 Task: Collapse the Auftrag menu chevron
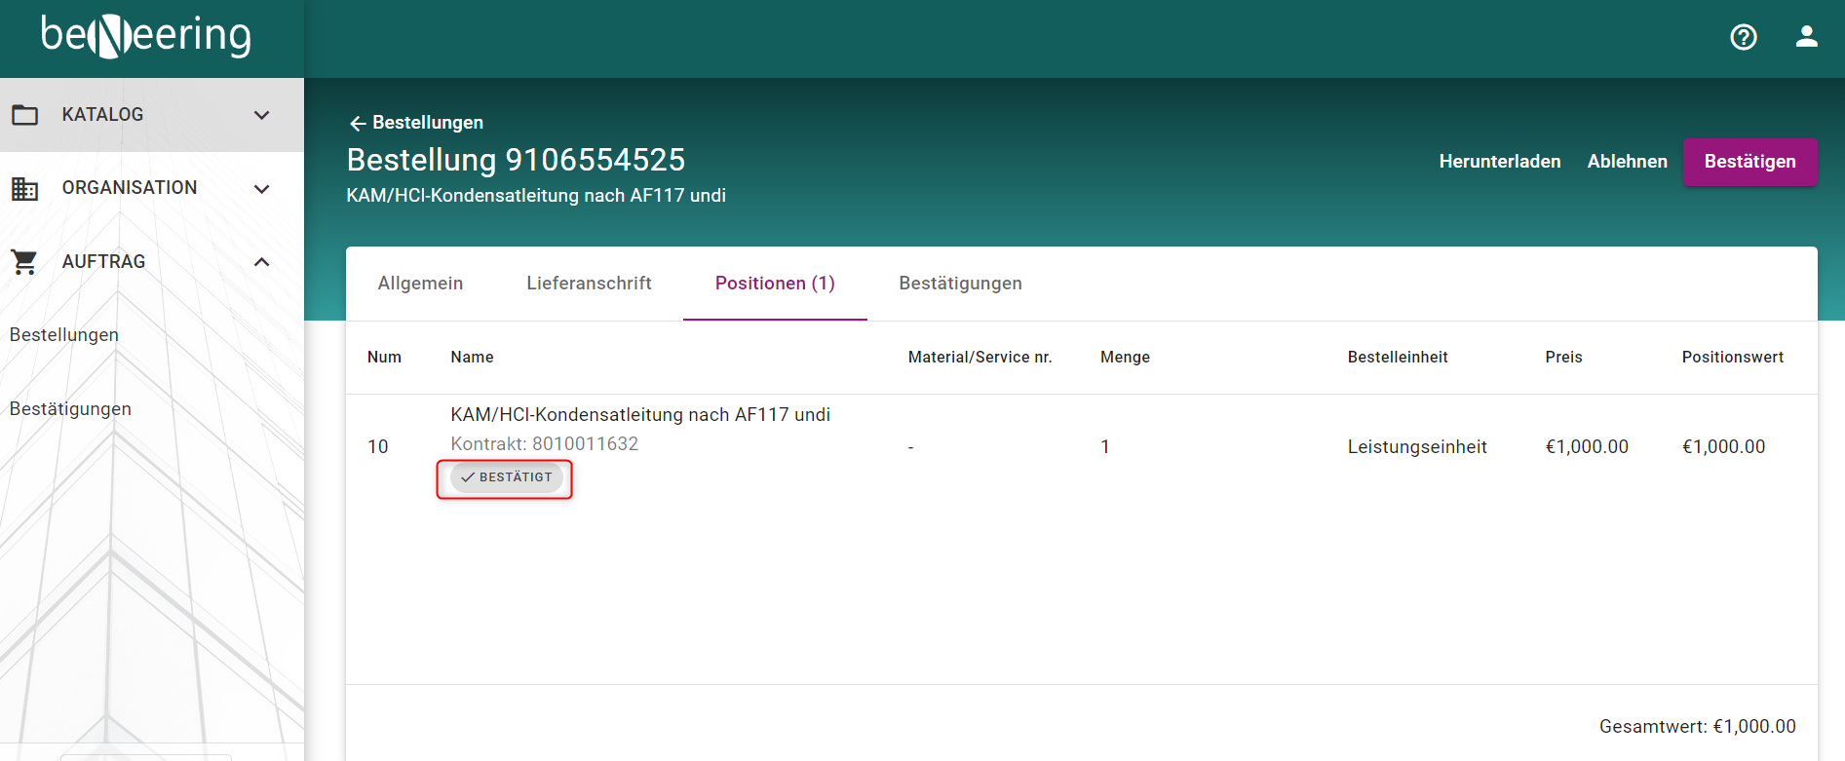(x=261, y=262)
